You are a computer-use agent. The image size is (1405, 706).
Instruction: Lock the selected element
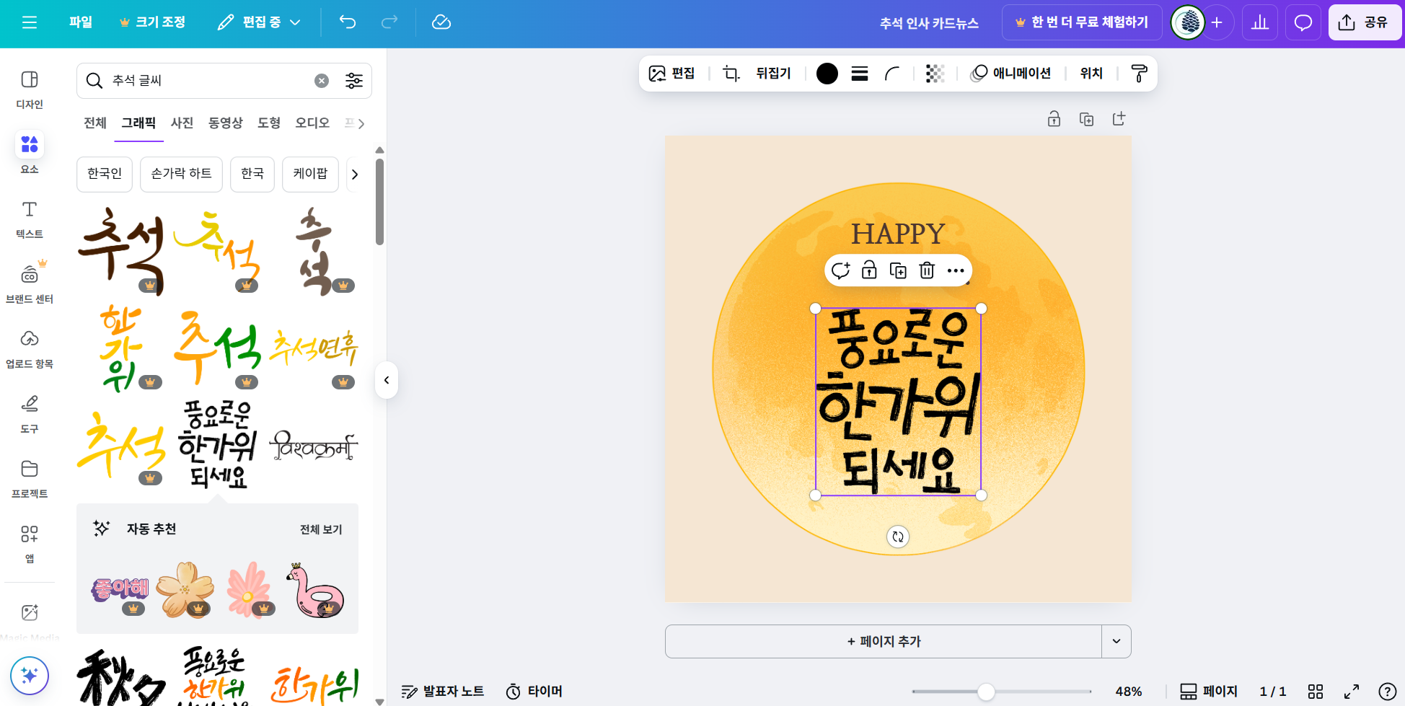coord(869,270)
